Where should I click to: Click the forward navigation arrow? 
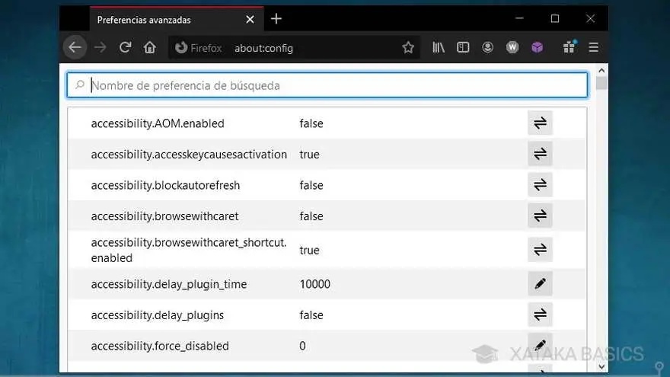point(100,47)
